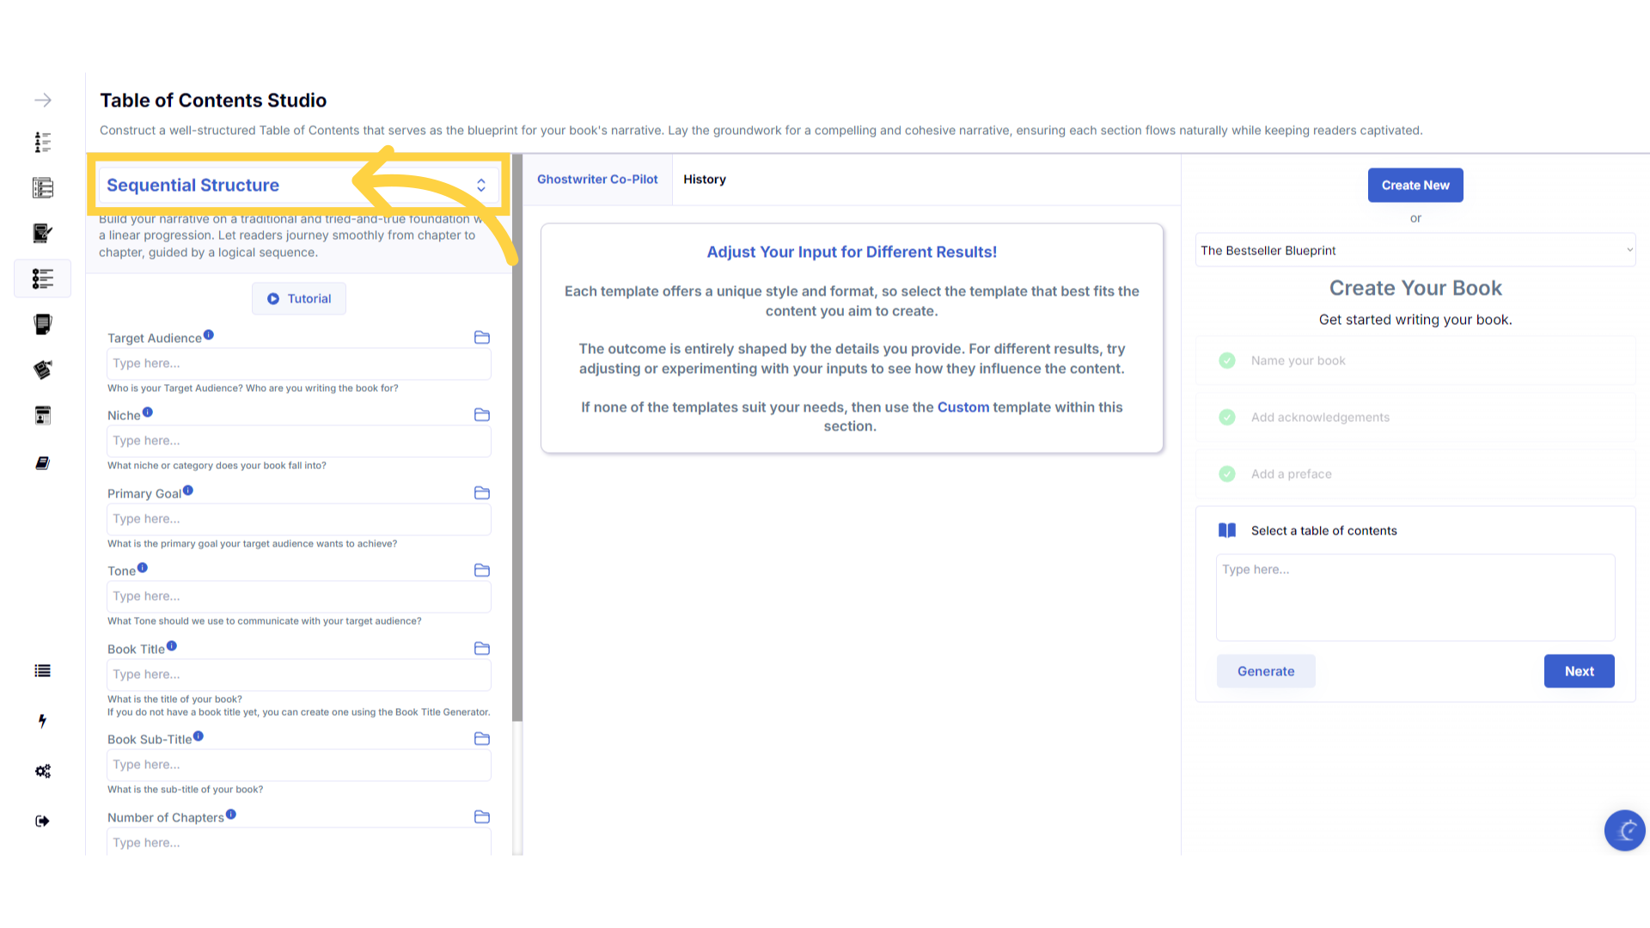Click info icon next to Tone label

click(x=143, y=568)
